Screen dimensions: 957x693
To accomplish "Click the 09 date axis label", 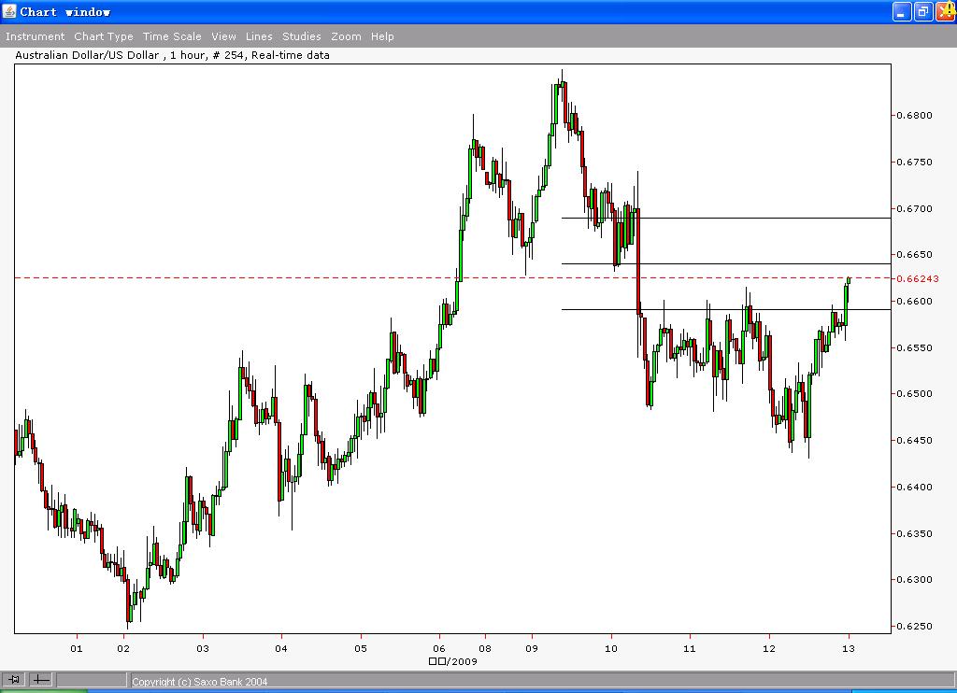I will tap(532, 648).
